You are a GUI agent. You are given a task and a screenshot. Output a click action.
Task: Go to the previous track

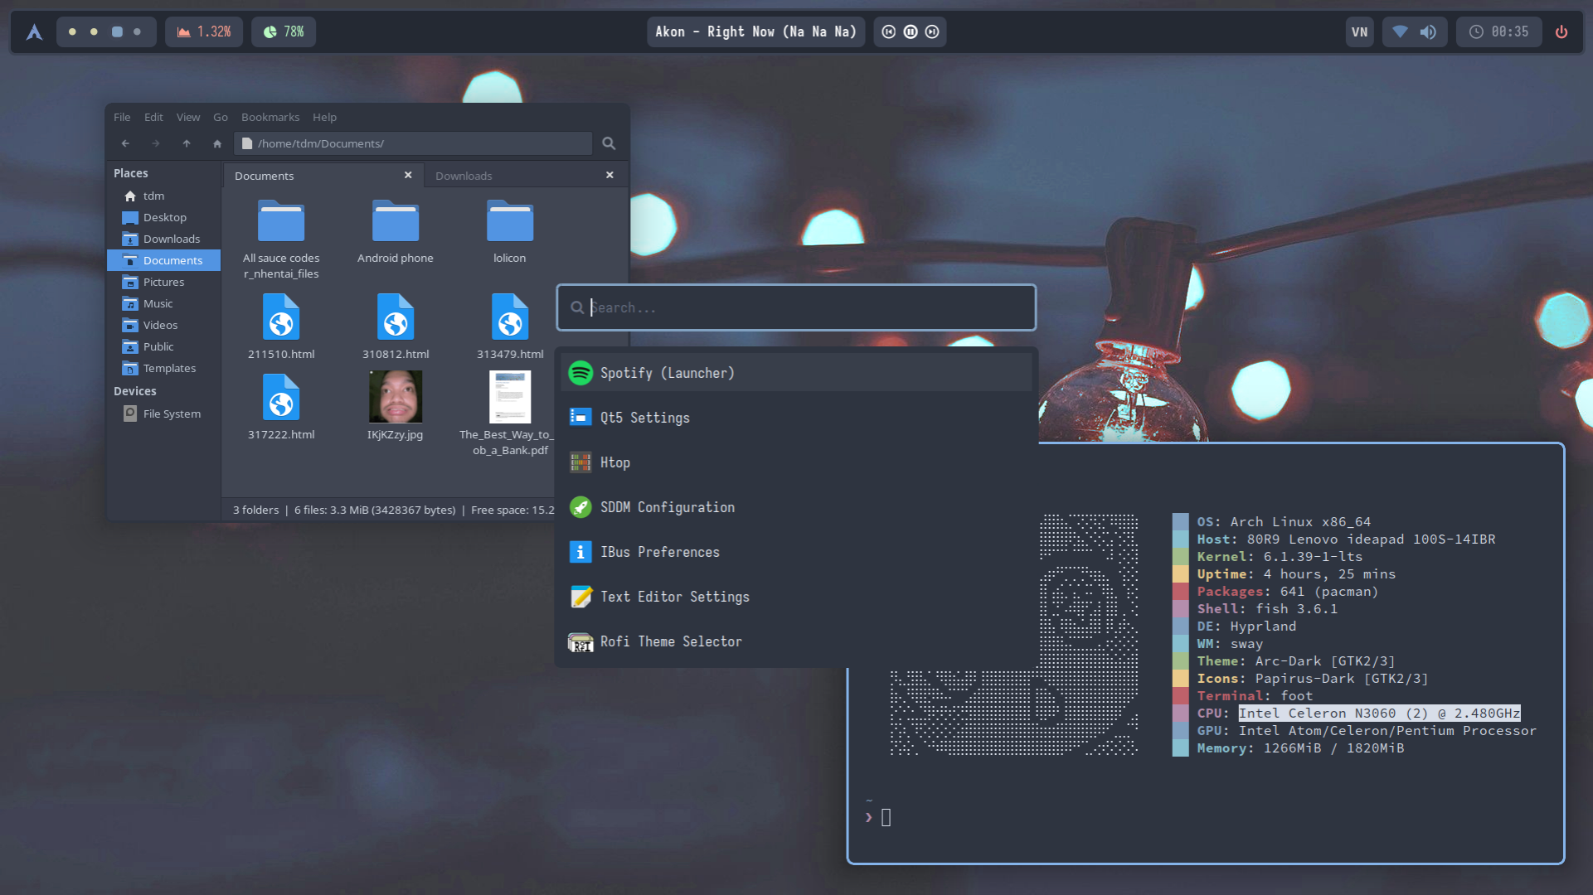[x=889, y=32]
